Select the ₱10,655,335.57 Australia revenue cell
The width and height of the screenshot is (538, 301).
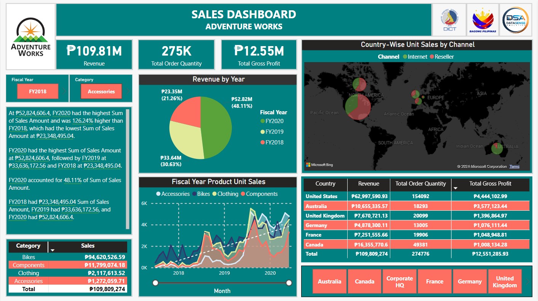(x=369, y=206)
